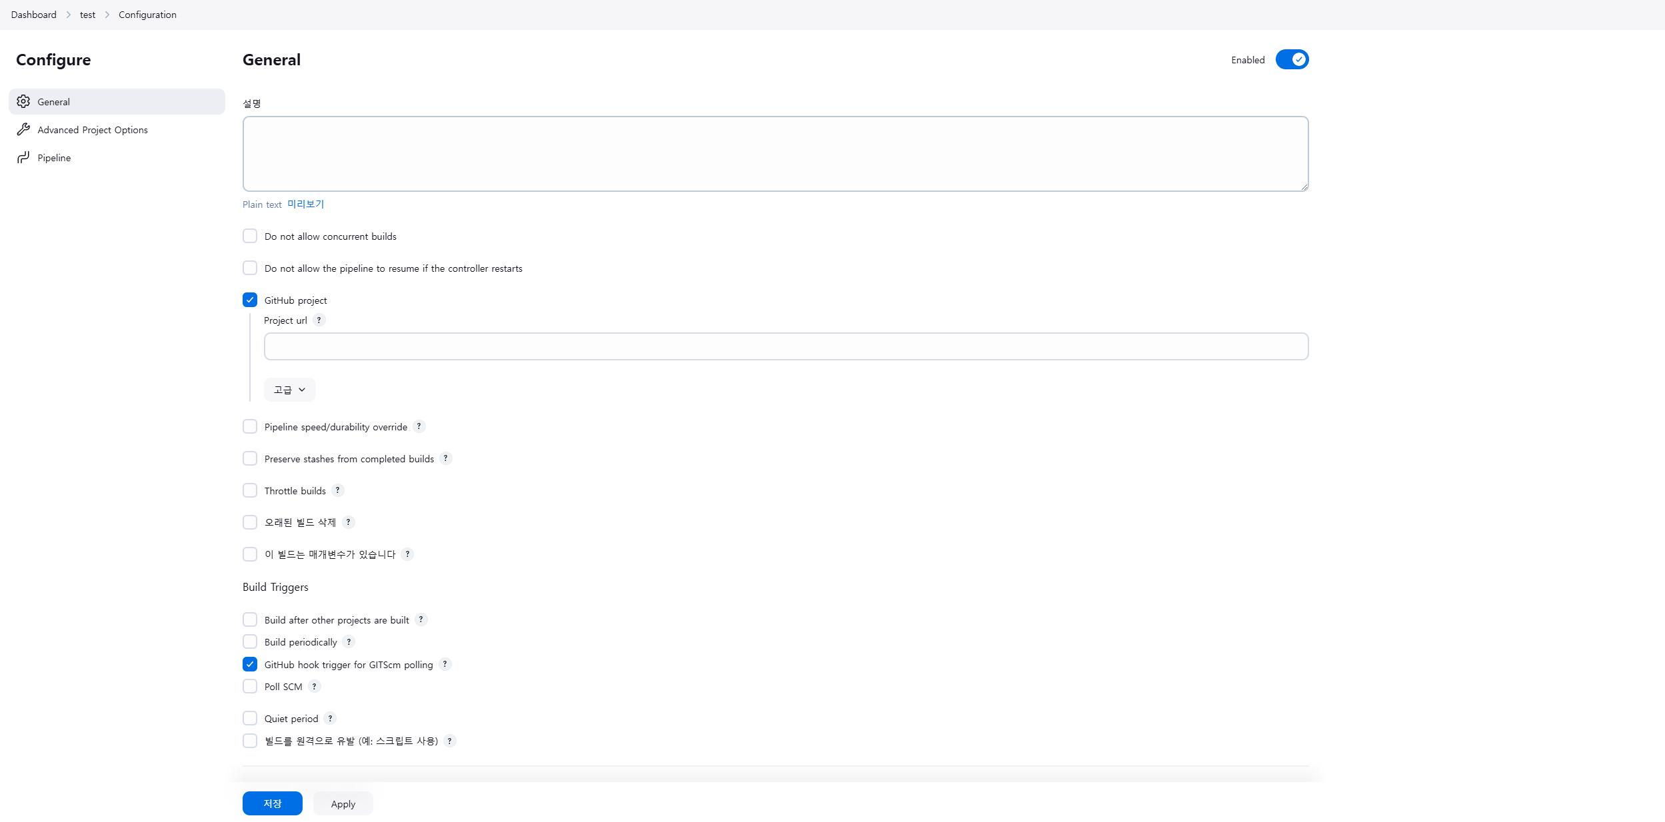Click the blue 저장 save button

pos(272,803)
